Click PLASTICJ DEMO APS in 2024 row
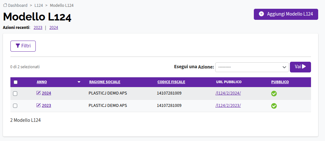The image size is (325, 141). click(x=108, y=93)
